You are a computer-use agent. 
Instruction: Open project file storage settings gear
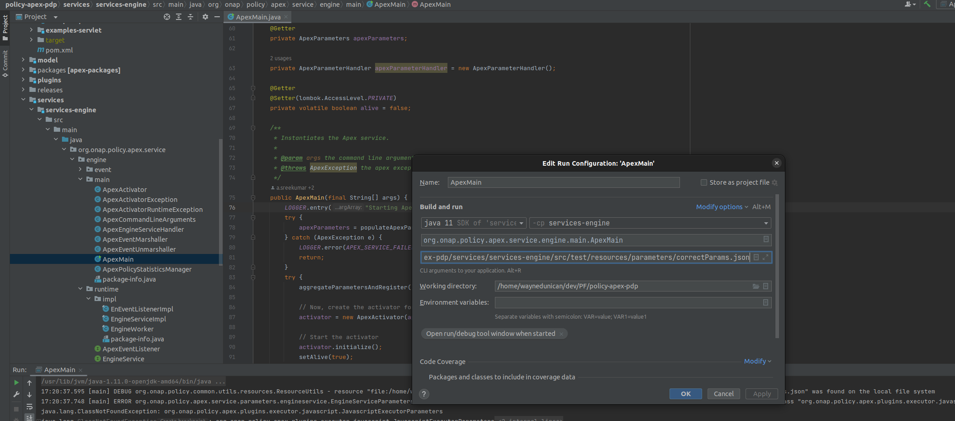point(774,182)
